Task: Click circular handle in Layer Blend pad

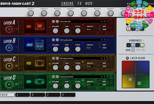Action: pos(130,79)
